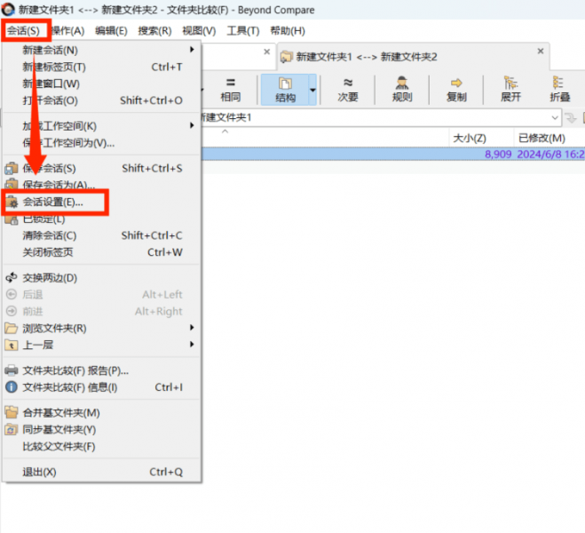
Task: Open the 规则 rules toolbar icon
Action: pos(402,83)
